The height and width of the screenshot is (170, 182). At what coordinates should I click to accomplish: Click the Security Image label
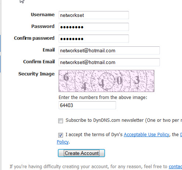36,74
